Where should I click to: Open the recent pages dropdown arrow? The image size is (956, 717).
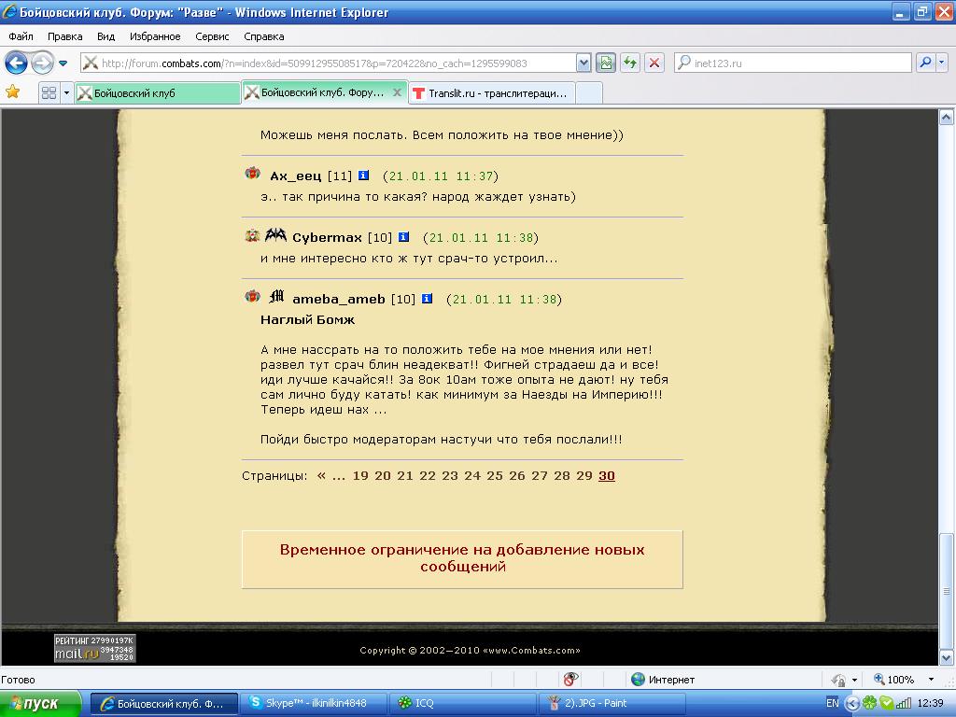63,63
